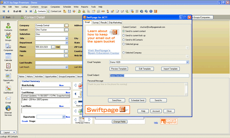The image size is (230, 138).
Task: Click the Swiftpage logo banner in dialog
Action: pyautogui.click(x=107, y=109)
